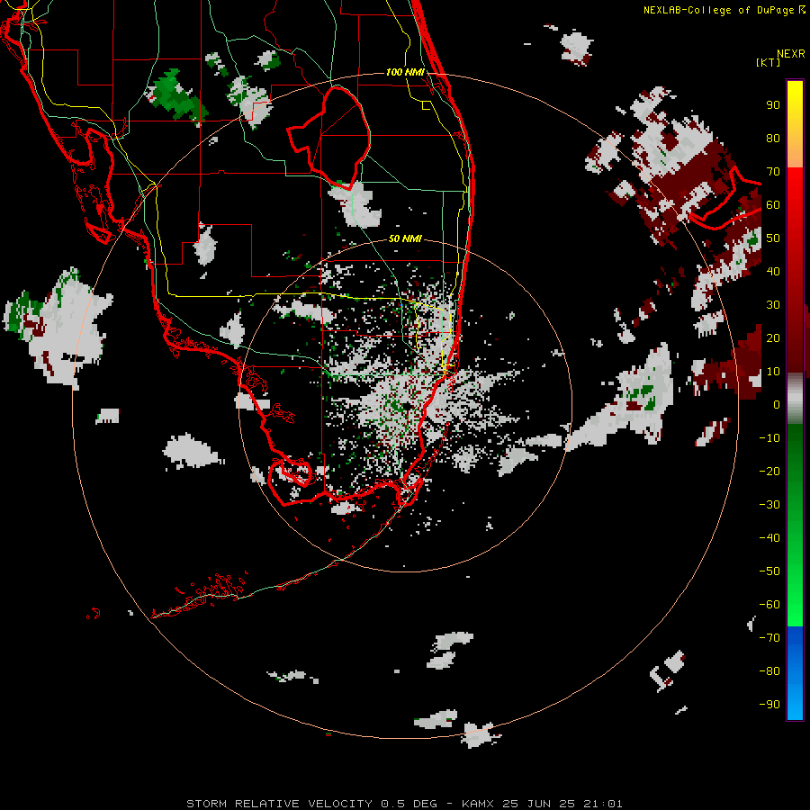Click the [KT] units label

(768, 62)
